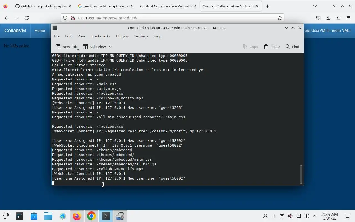Open the Firefox hamburger application menu

tap(348, 18)
